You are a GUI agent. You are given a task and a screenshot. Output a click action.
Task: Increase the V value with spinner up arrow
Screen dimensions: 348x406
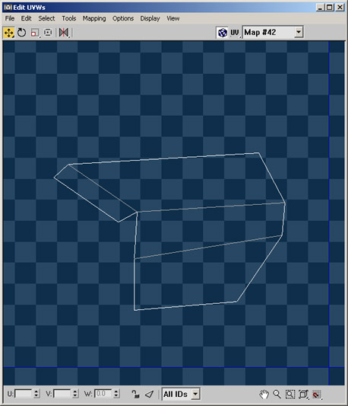(x=75, y=392)
